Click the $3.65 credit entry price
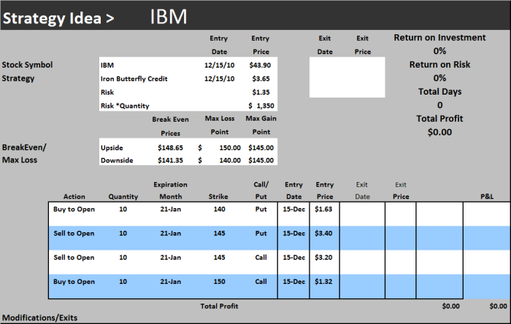 point(261,79)
